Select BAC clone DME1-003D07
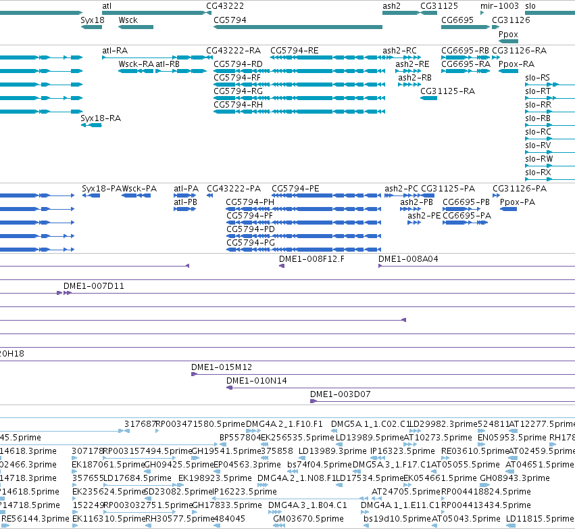The width and height of the screenshot is (575, 529). (x=341, y=394)
